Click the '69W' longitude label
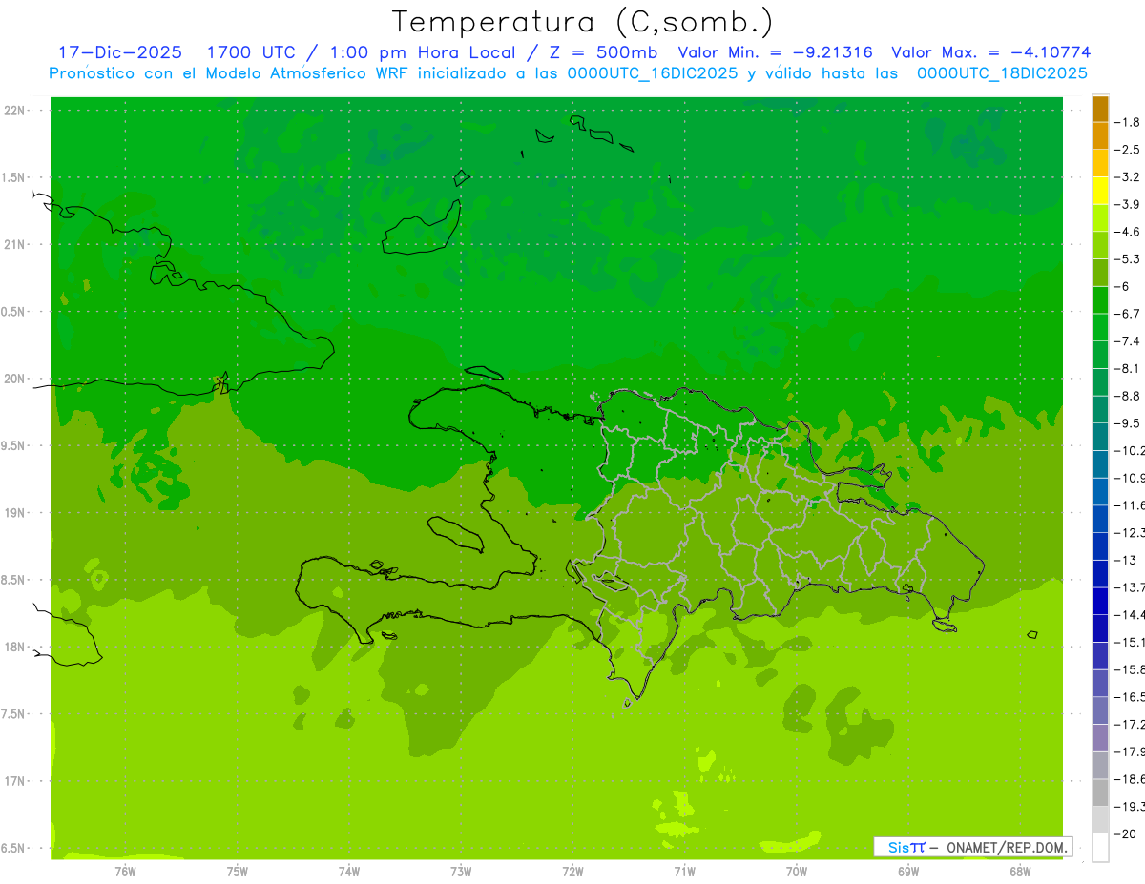This screenshot has width=1145, height=884. click(x=908, y=871)
